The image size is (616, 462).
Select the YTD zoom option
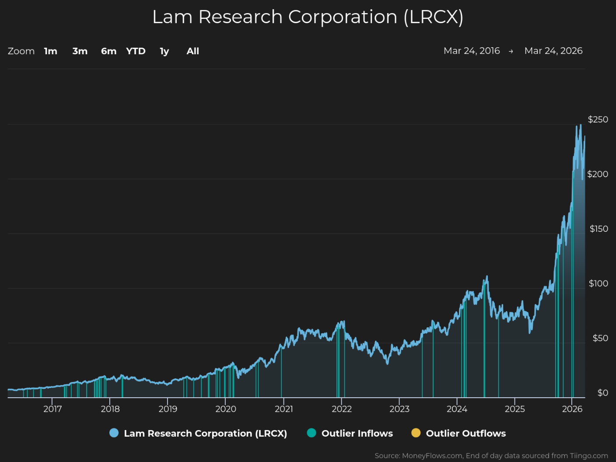(x=136, y=51)
